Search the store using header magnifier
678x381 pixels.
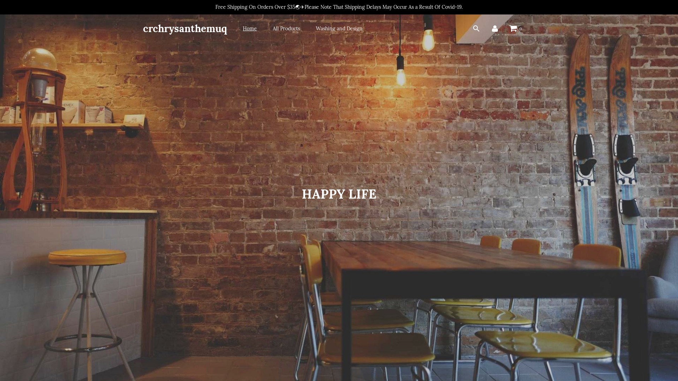point(476,29)
